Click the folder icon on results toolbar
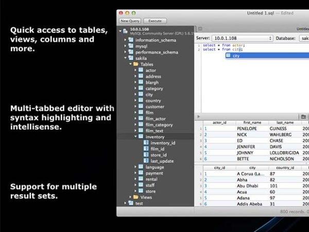The image size is (309, 232). (x=303, y=117)
